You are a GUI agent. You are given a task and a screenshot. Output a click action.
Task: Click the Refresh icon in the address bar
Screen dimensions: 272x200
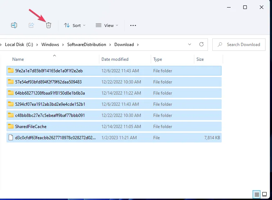pos(201,44)
